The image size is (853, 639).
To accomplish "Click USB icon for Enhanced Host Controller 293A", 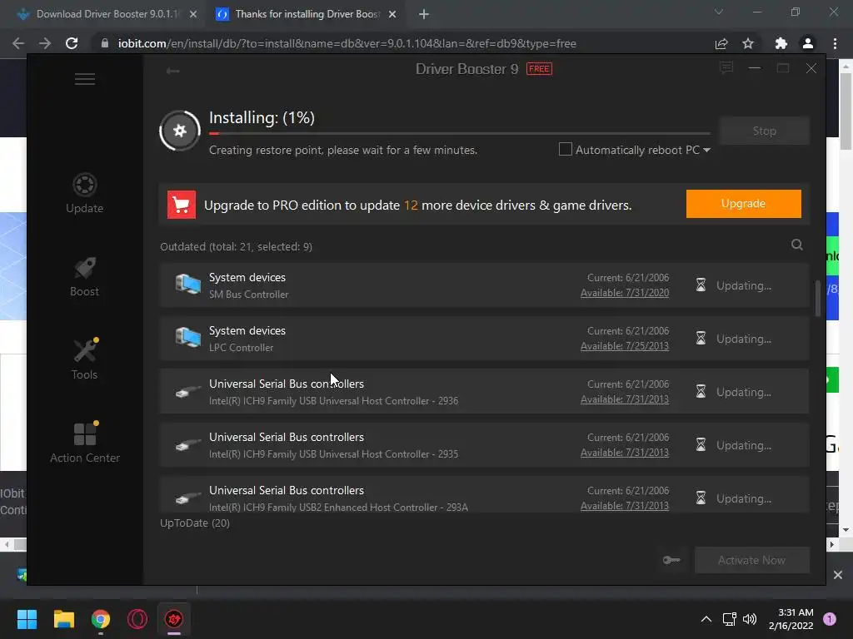I will pyautogui.click(x=188, y=498).
